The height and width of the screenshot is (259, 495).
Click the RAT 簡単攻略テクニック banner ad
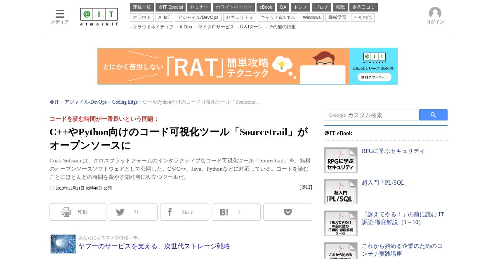pos(247,66)
